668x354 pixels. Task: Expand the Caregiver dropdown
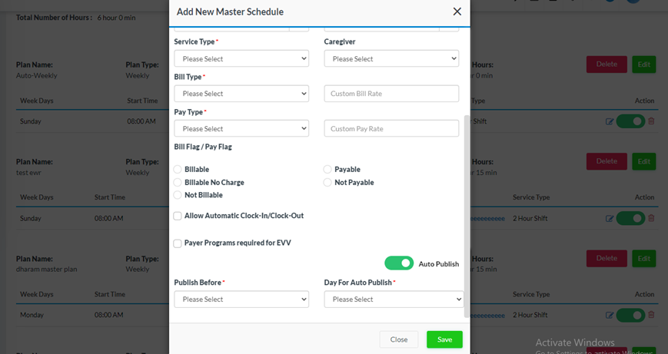[391, 59]
